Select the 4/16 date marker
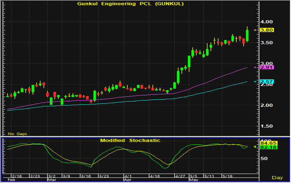Viewport: 291px width, 183px height. point(155,176)
